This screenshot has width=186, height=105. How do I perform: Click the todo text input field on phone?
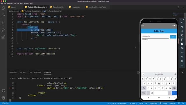155,36
